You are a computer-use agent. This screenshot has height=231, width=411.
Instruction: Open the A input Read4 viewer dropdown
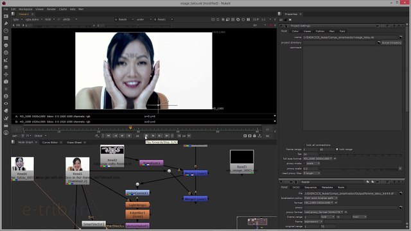point(124,19)
